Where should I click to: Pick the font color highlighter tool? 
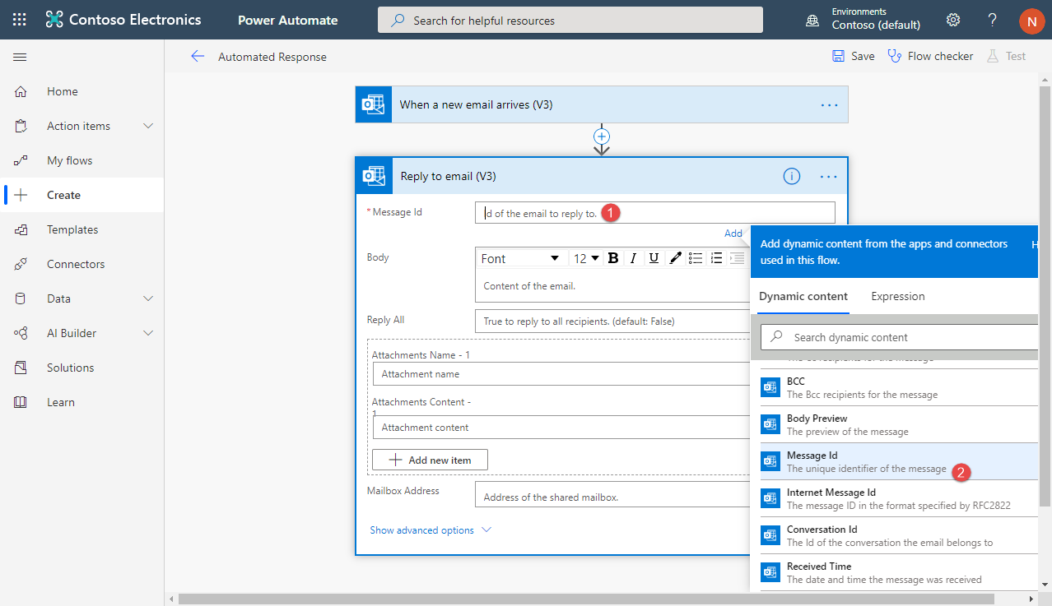point(675,258)
